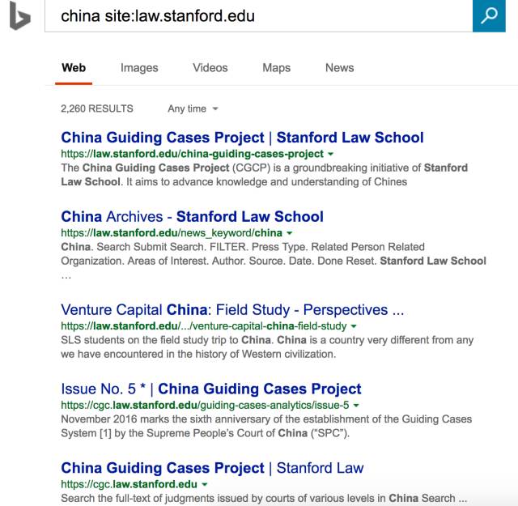Open Venture Capital China: Field Study result
Screen dimensions: 518x506
[232, 310]
